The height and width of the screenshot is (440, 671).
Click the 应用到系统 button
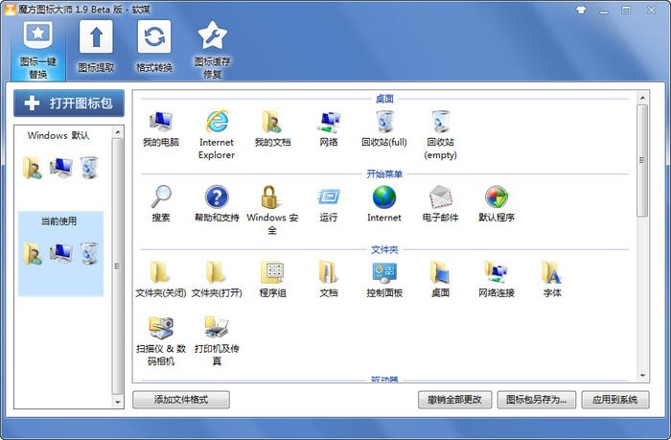click(x=615, y=400)
